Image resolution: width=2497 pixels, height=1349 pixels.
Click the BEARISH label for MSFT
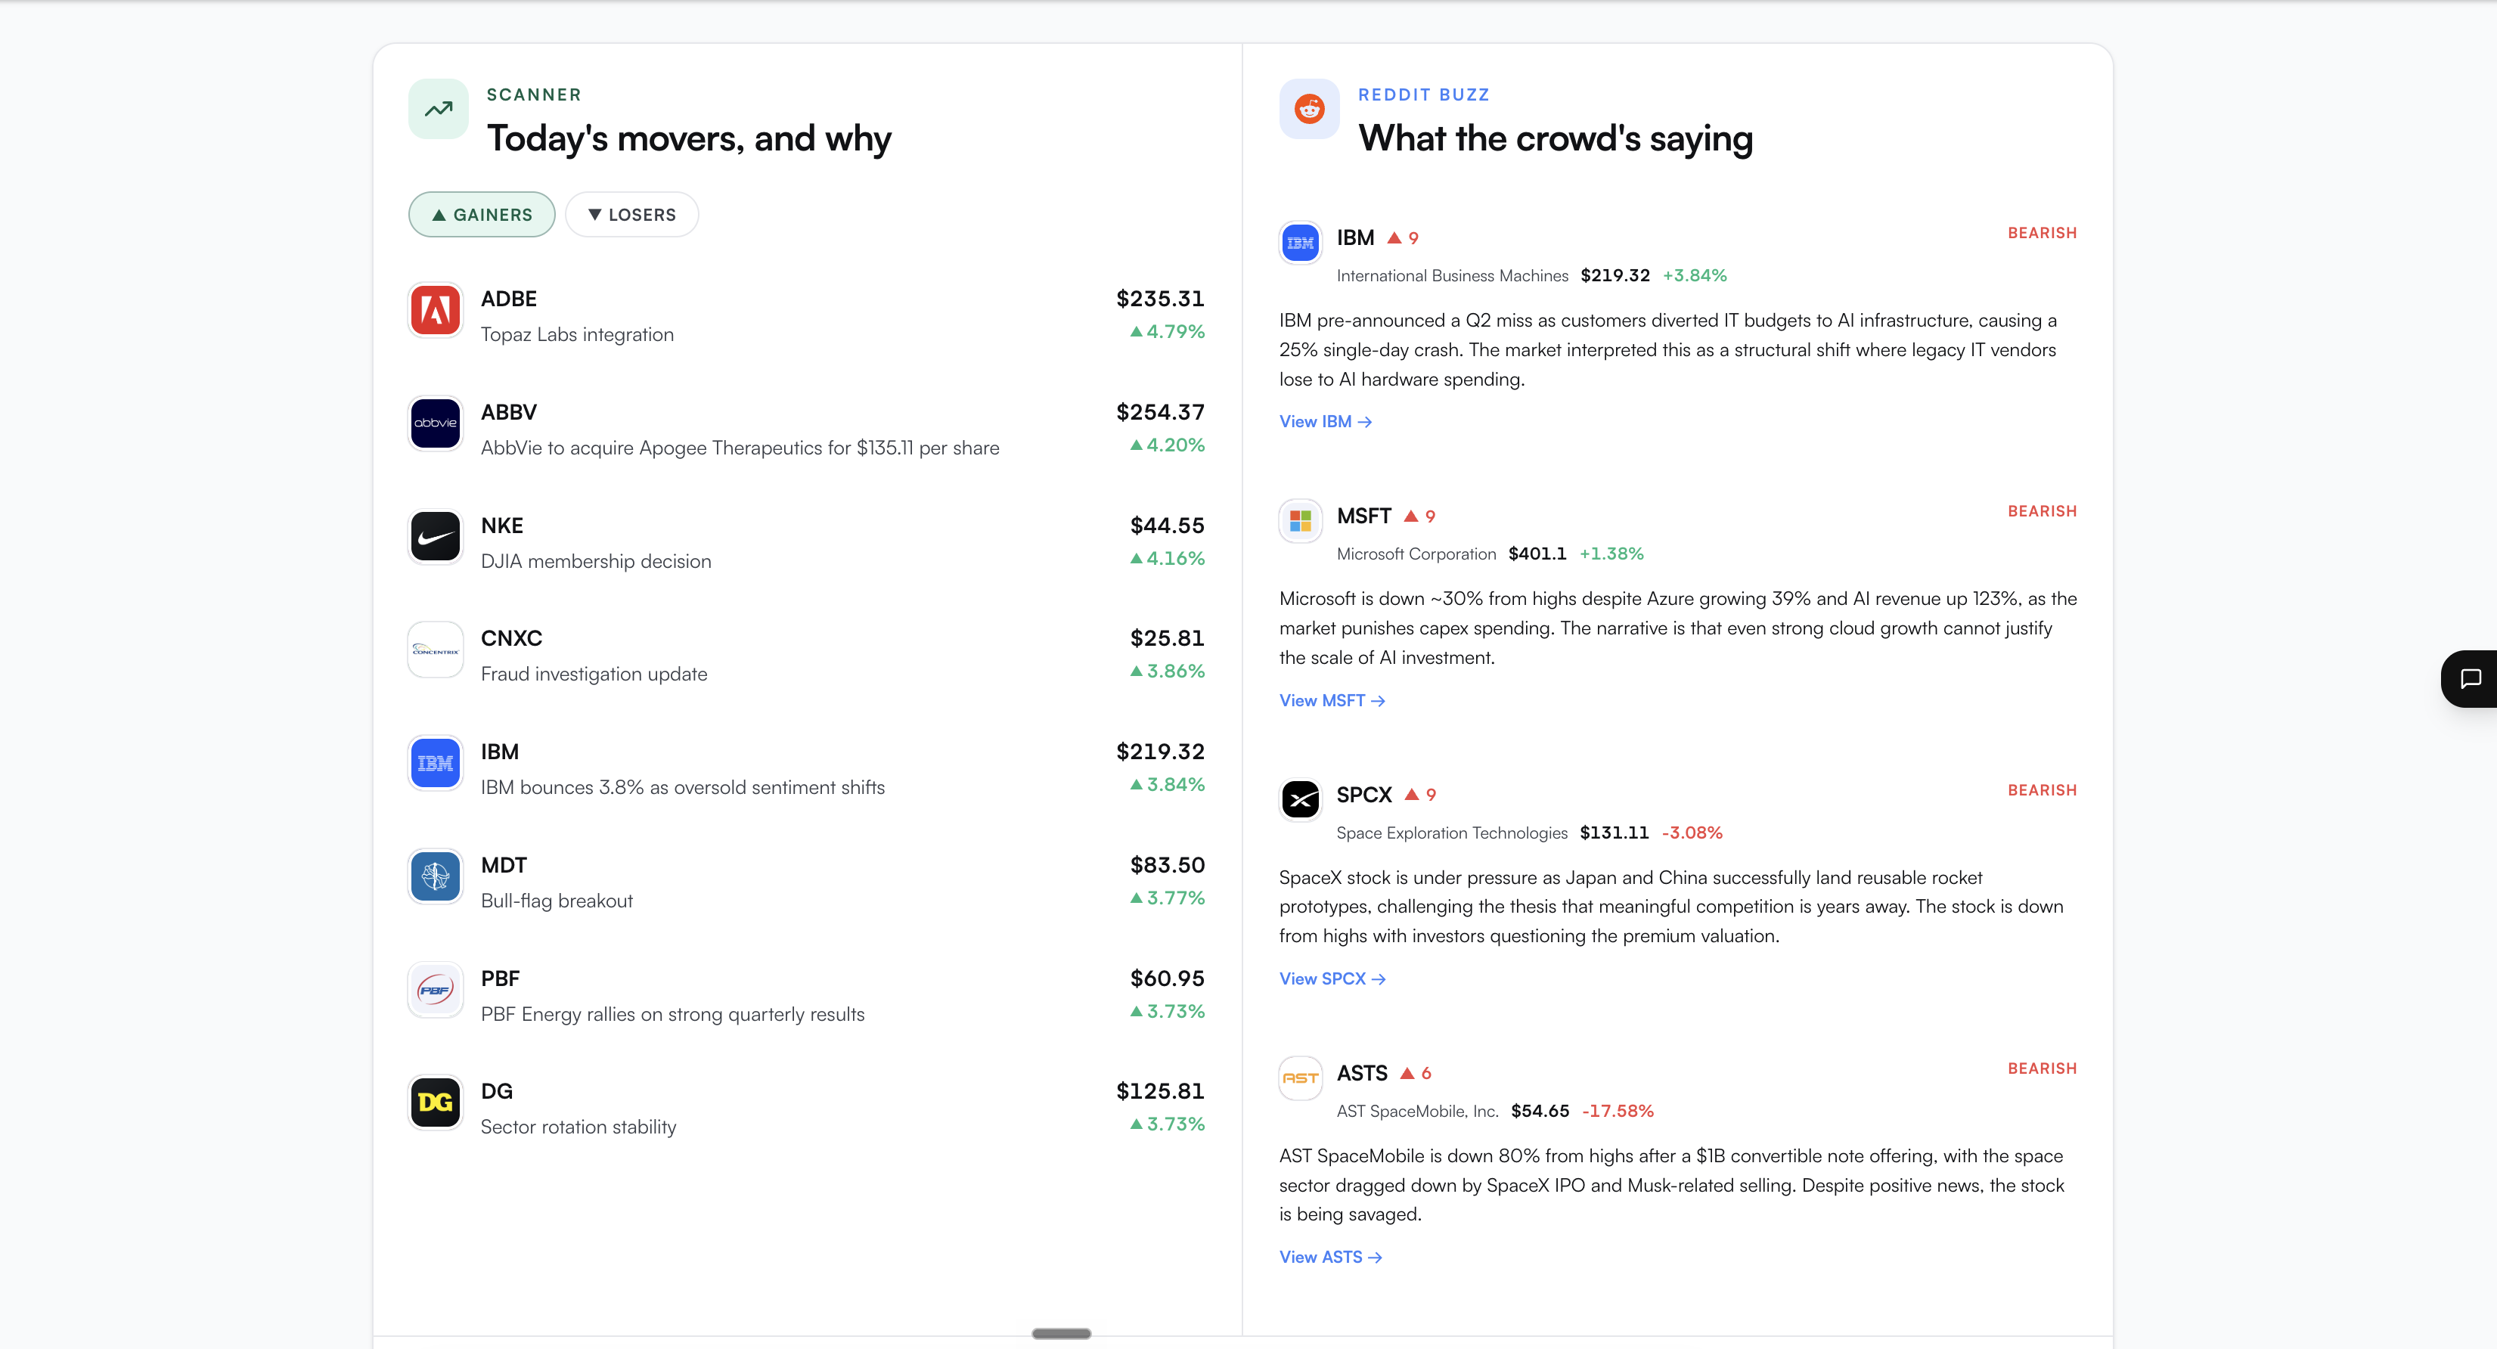click(x=2043, y=512)
